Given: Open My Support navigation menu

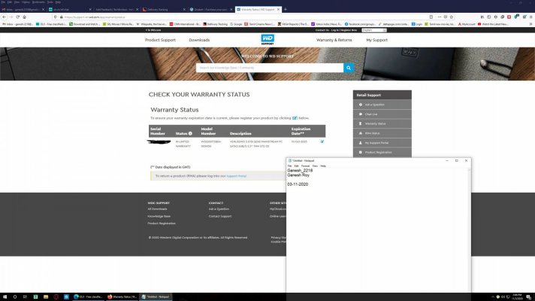Looking at the screenshot, I should [376, 40].
